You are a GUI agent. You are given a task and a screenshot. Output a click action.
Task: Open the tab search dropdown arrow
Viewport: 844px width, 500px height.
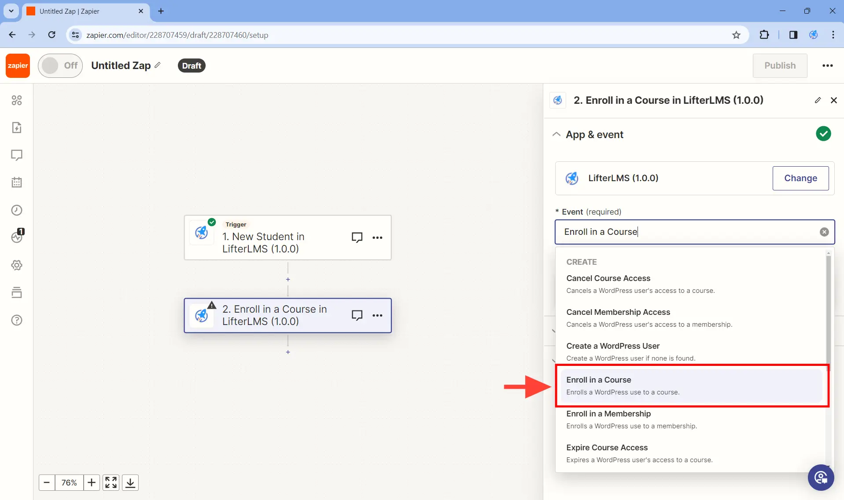(11, 11)
